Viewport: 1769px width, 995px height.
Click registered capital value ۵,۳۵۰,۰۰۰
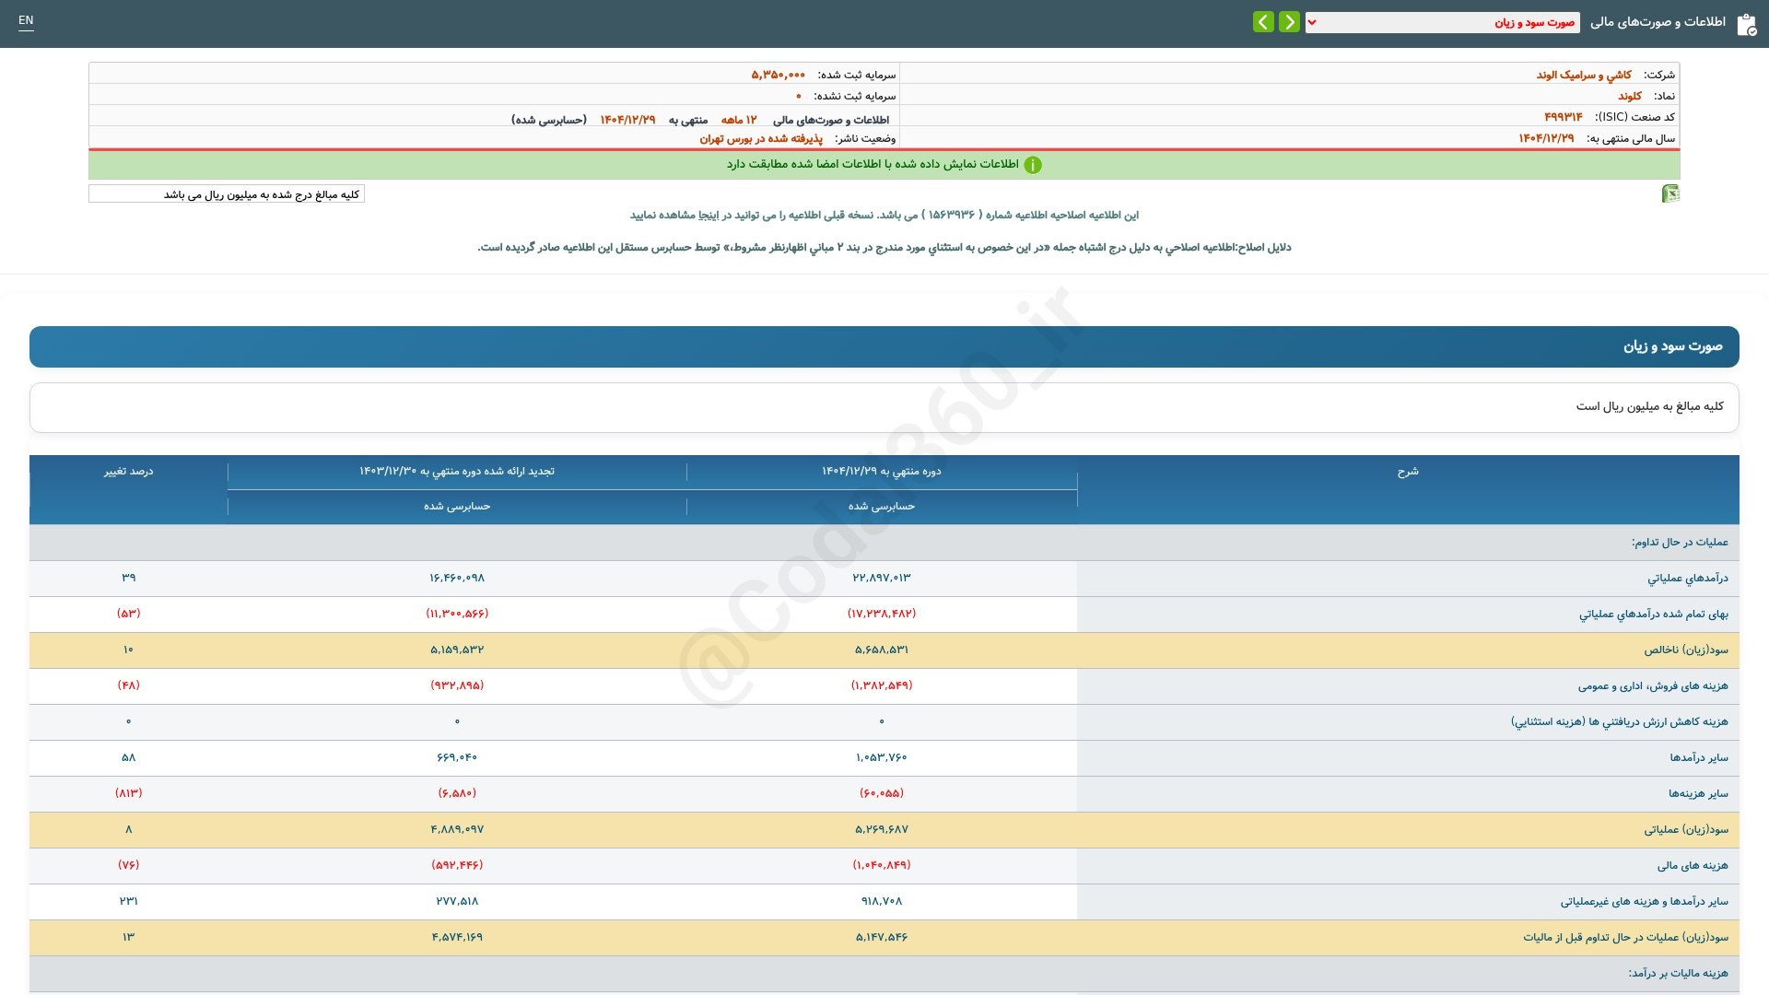pos(779,75)
